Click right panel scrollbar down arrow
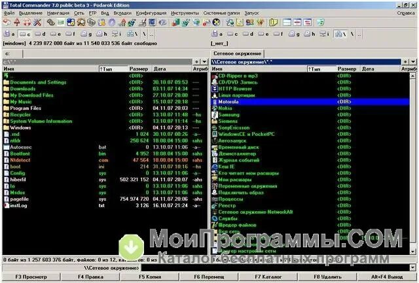The image size is (419, 283). pos(413,252)
